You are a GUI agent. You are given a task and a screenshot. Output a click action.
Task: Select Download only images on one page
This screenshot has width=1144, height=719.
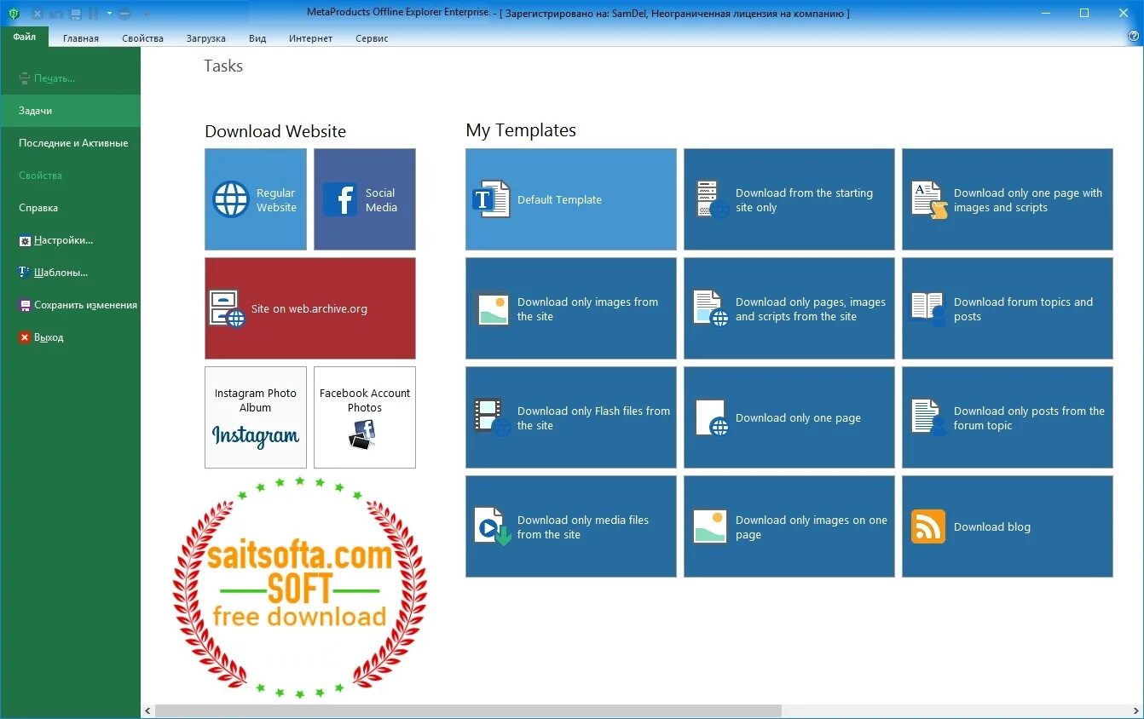[x=789, y=526]
